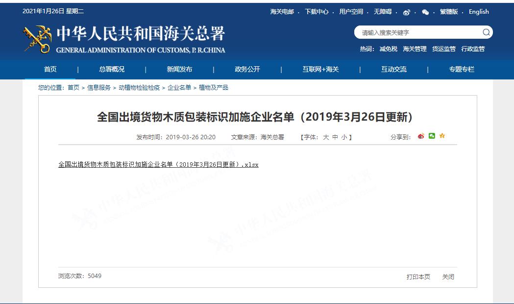Open the Weibo icon in the top bar
The height and width of the screenshot is (304, 514).
click(407, 12)
